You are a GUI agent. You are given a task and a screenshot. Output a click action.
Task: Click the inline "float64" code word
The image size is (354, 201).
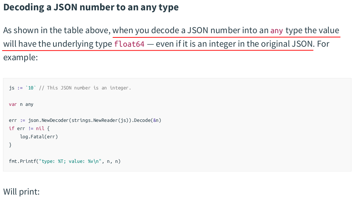[x=129, y=44]
